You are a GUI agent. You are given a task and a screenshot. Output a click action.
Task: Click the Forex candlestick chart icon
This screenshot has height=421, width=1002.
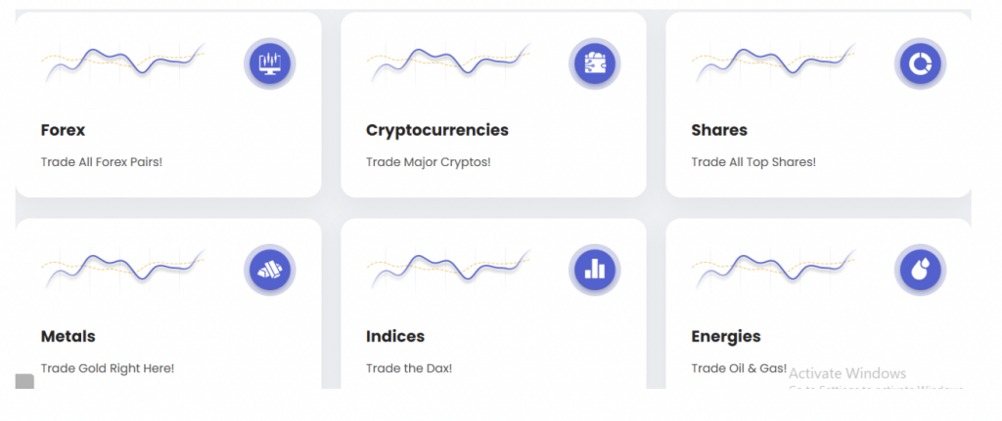[268, 64]
